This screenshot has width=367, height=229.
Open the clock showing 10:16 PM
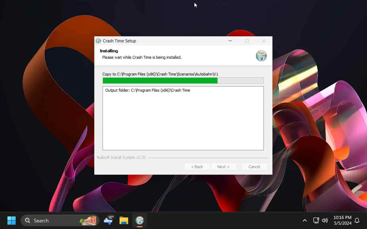coord(342,220)
